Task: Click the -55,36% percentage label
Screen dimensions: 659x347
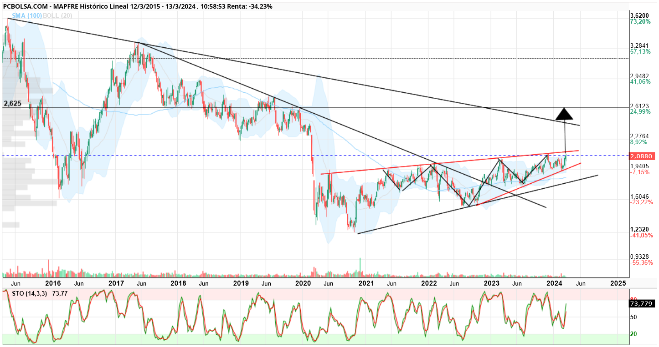Action: click(641, 263)
